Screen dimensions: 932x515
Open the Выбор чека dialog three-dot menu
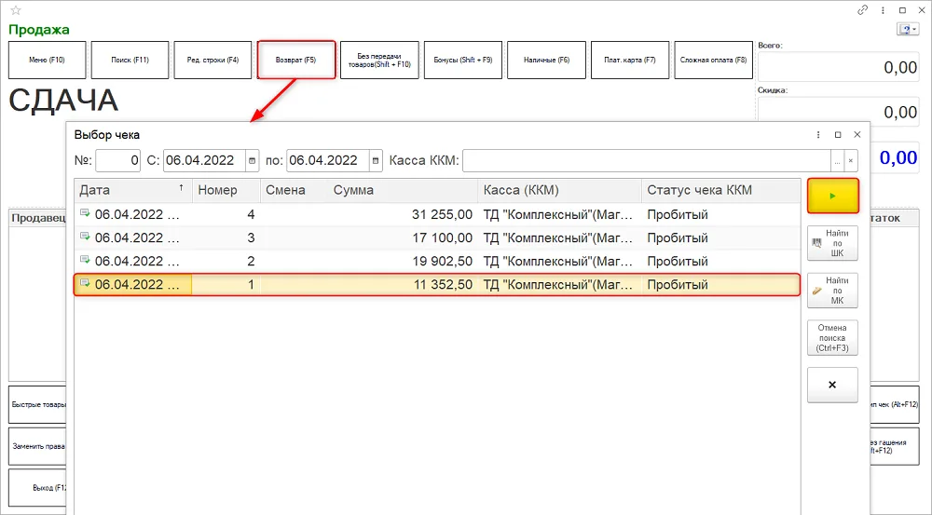point(818,135)
